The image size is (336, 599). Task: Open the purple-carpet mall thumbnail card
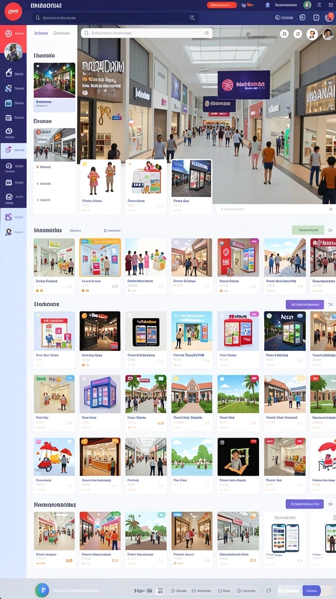tap(54, 87)
